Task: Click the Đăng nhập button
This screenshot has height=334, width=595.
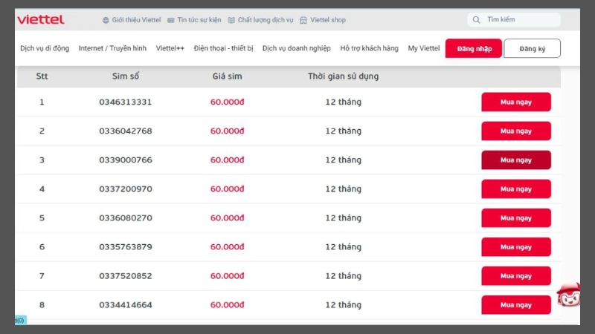Action: 474,48
